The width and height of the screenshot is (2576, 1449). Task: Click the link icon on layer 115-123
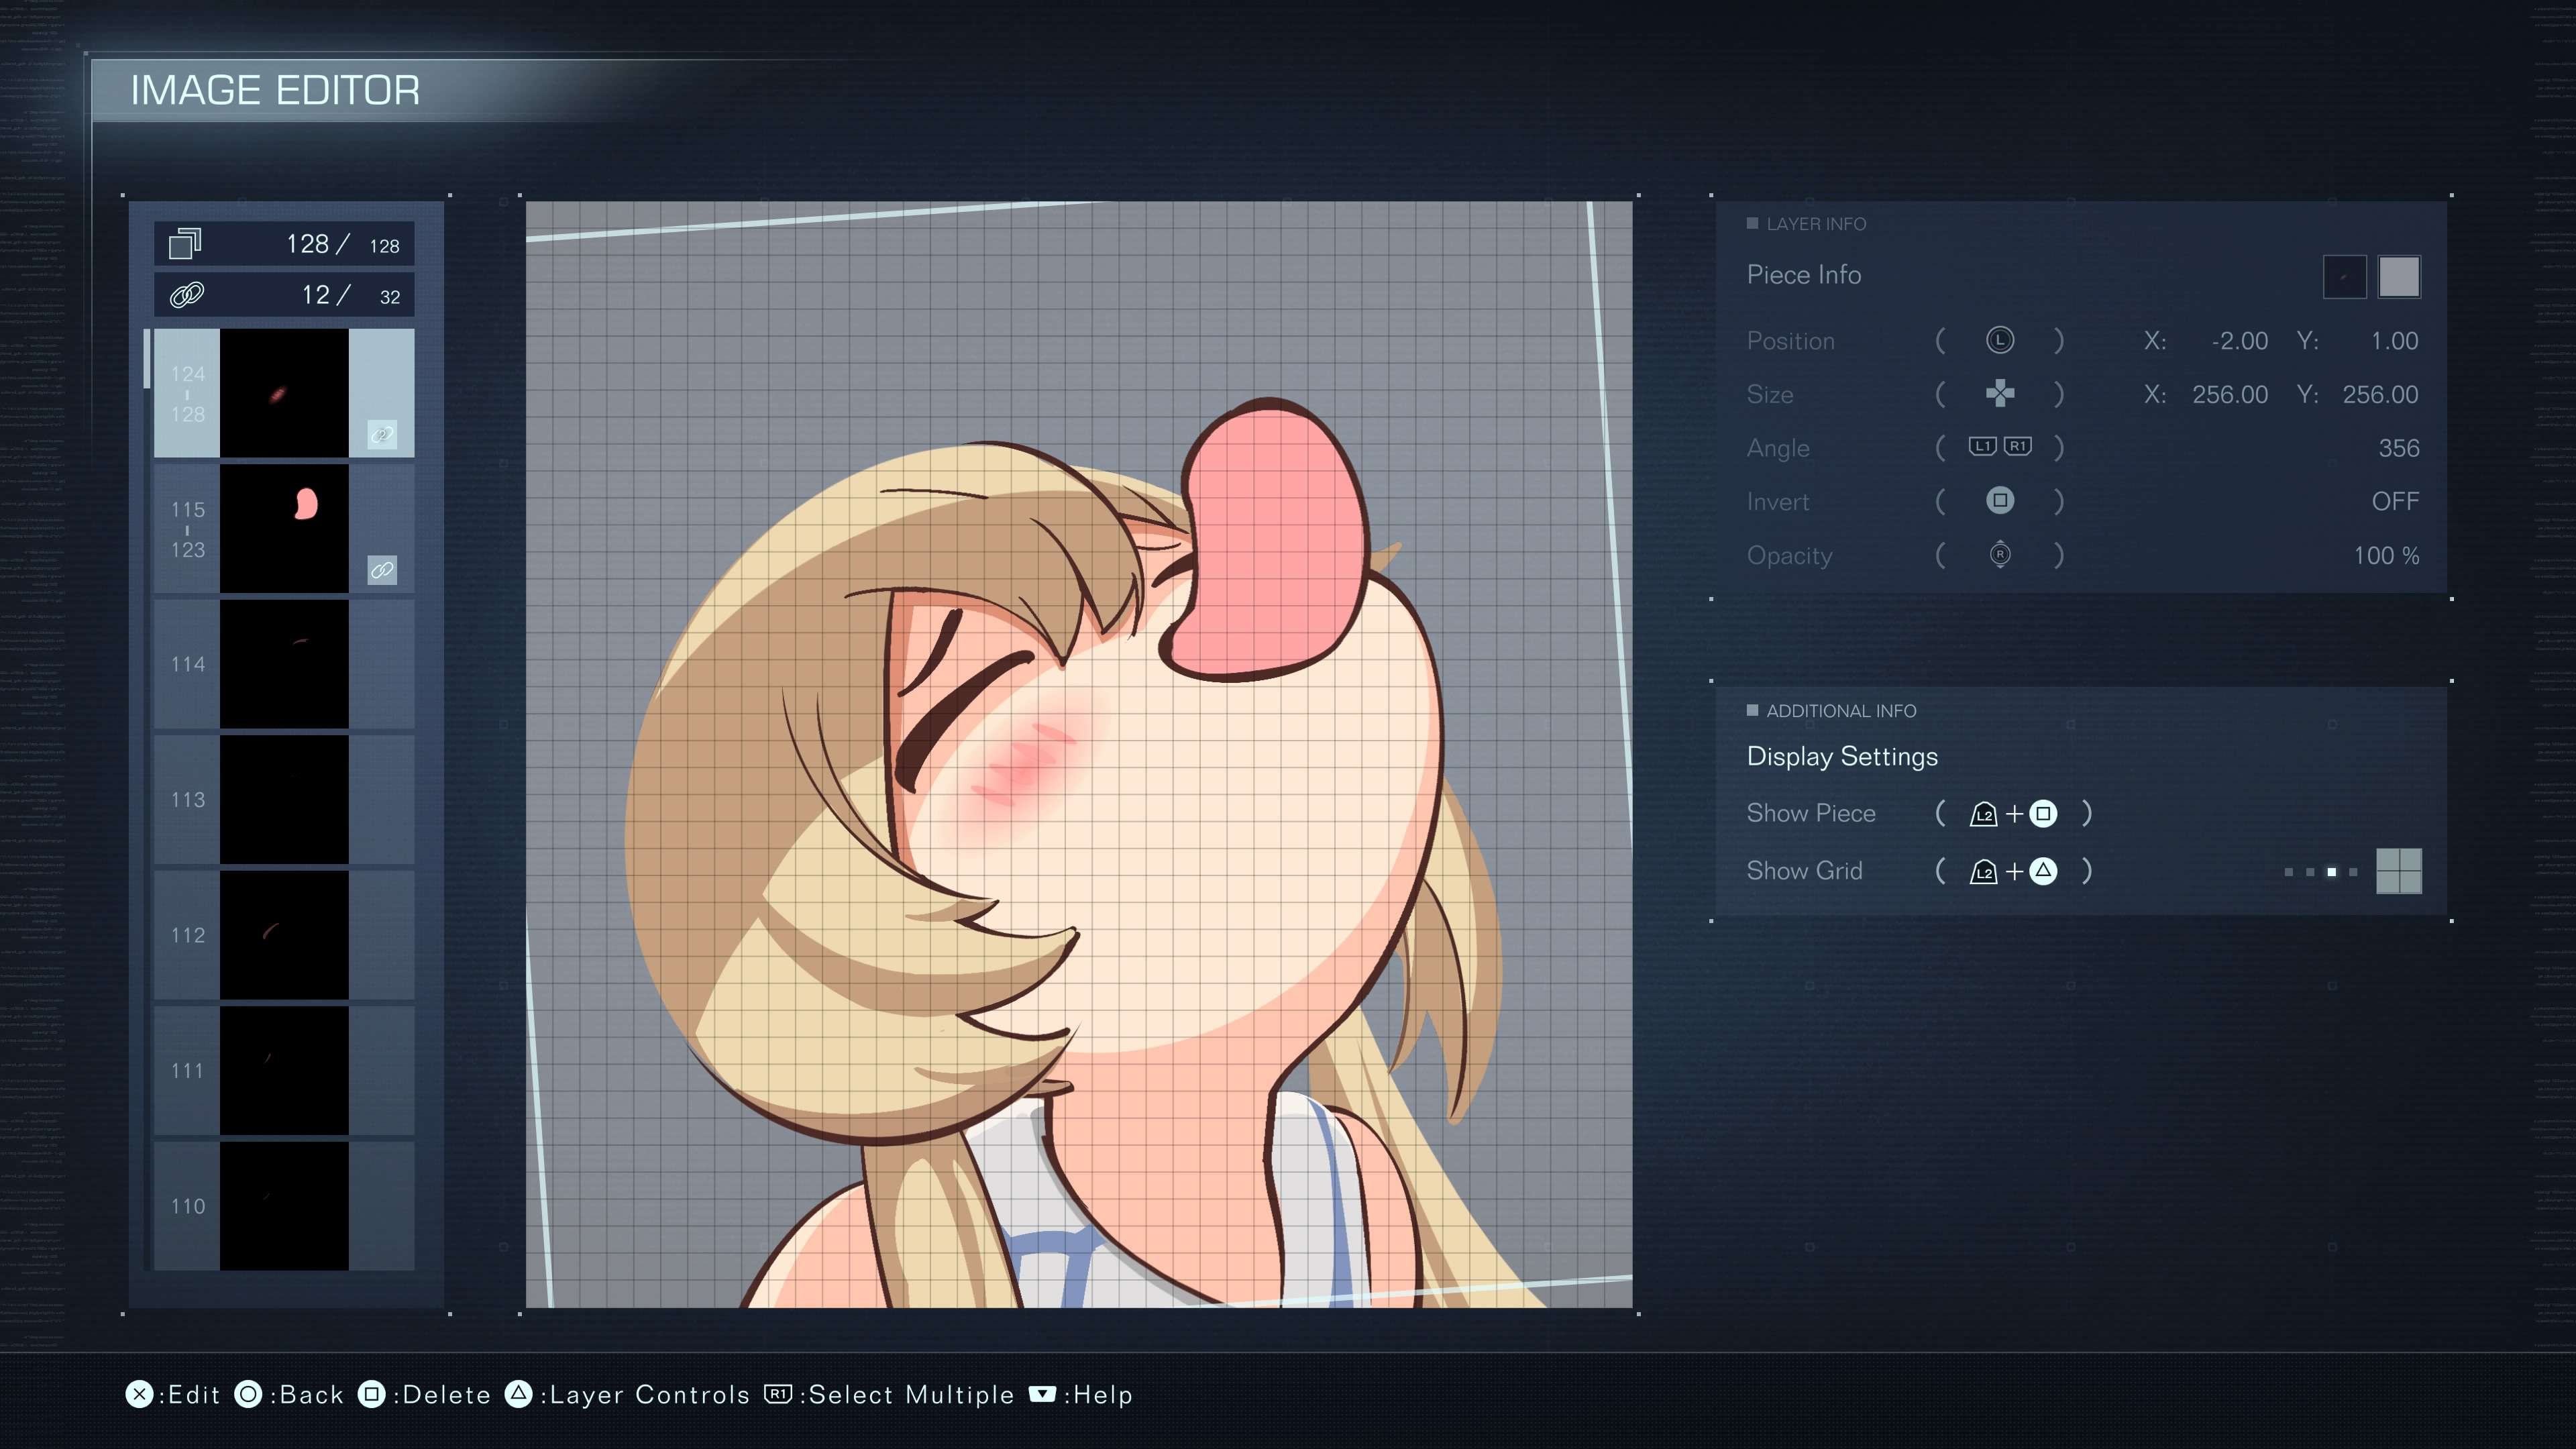(x=382, y=570)
